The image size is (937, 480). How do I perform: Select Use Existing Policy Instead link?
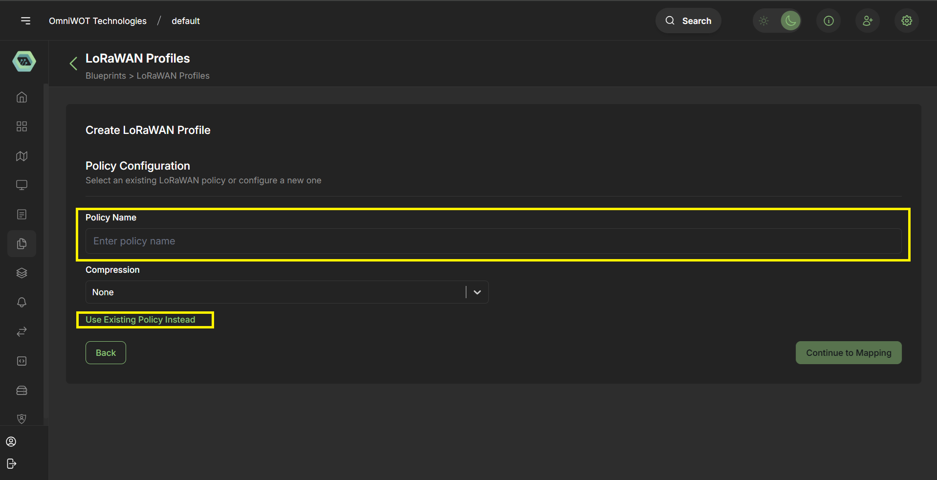140,320
